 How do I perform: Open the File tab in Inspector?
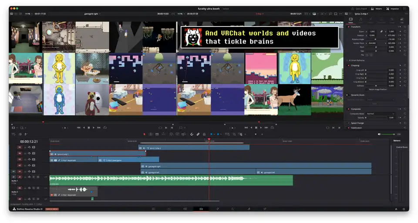click(x=402, y=20)
